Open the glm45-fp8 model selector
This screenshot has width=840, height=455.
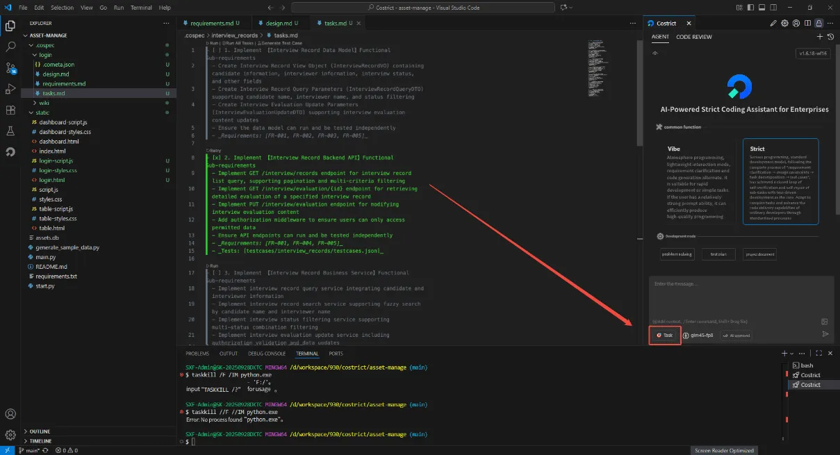698,335
